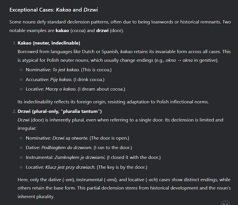Click the bold word 'drzwi' in intro paragraph
This screenshot has width=238, height=205.
pos(102,31)
